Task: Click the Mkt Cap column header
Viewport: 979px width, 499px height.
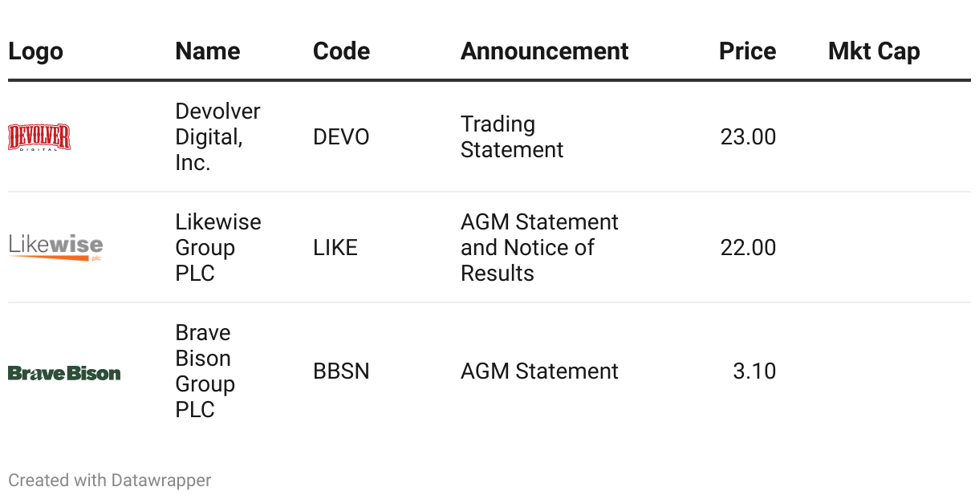Action: click(874, 51)
